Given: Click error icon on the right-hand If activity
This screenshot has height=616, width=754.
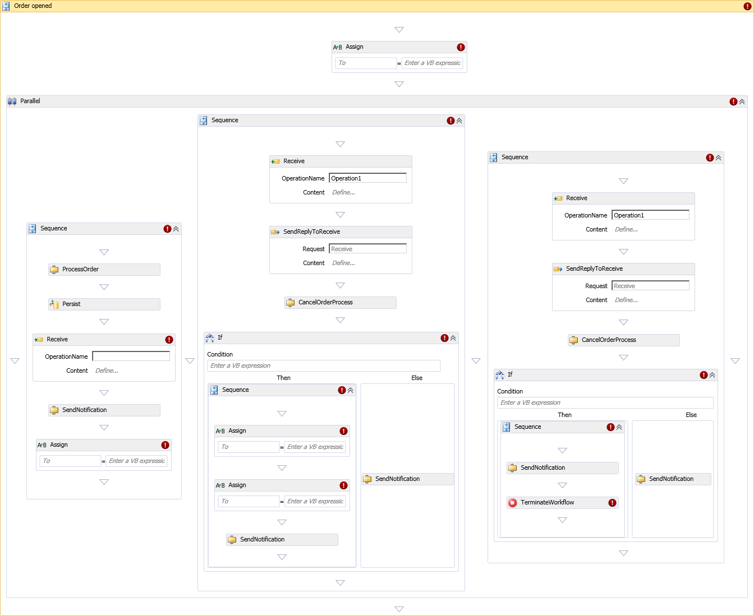Looking at the screenshot, I should click(704, 375).
